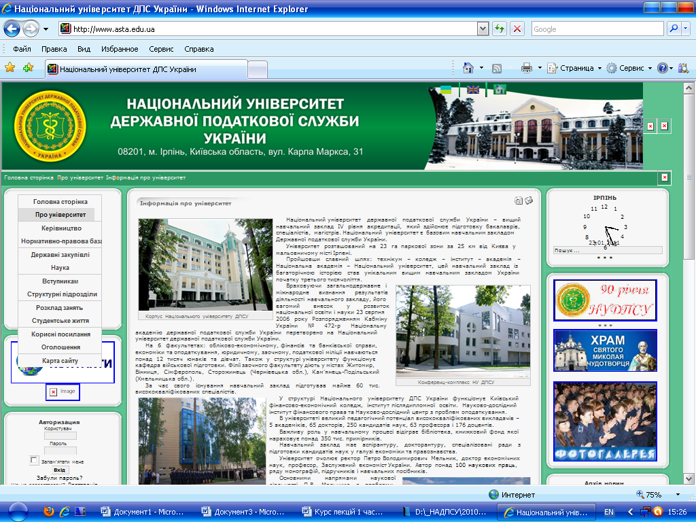Expand the Print options dropdown arrow
The image size is (696, 522).
[540, 68]
